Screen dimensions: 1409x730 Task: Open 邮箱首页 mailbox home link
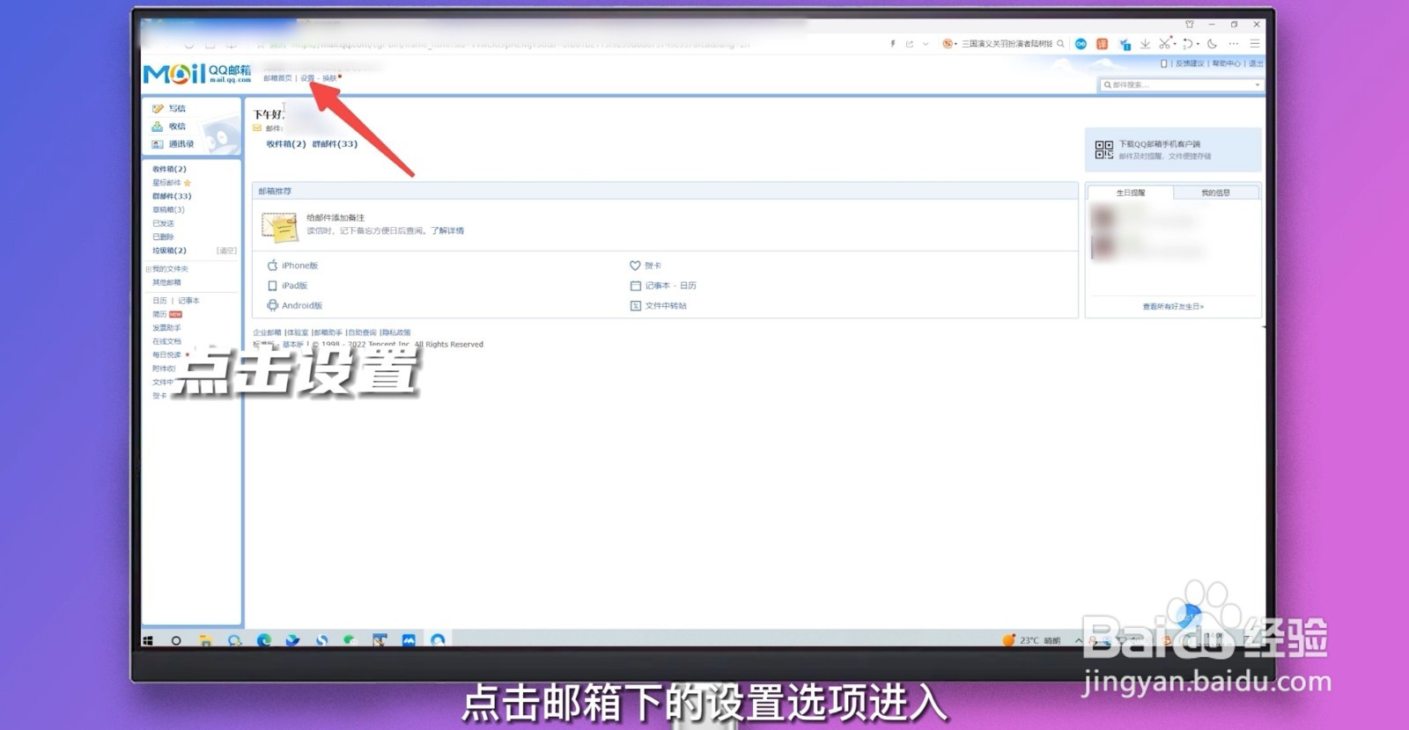point(277,78)
